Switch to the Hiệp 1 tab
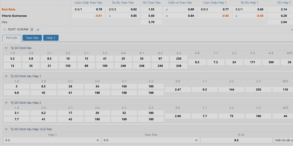 point(51,38)
